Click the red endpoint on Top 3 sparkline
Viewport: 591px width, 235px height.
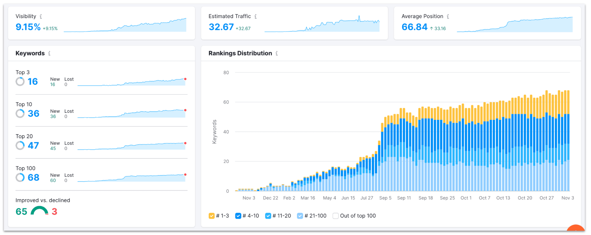pyautogui.click(x=185, y=79)
